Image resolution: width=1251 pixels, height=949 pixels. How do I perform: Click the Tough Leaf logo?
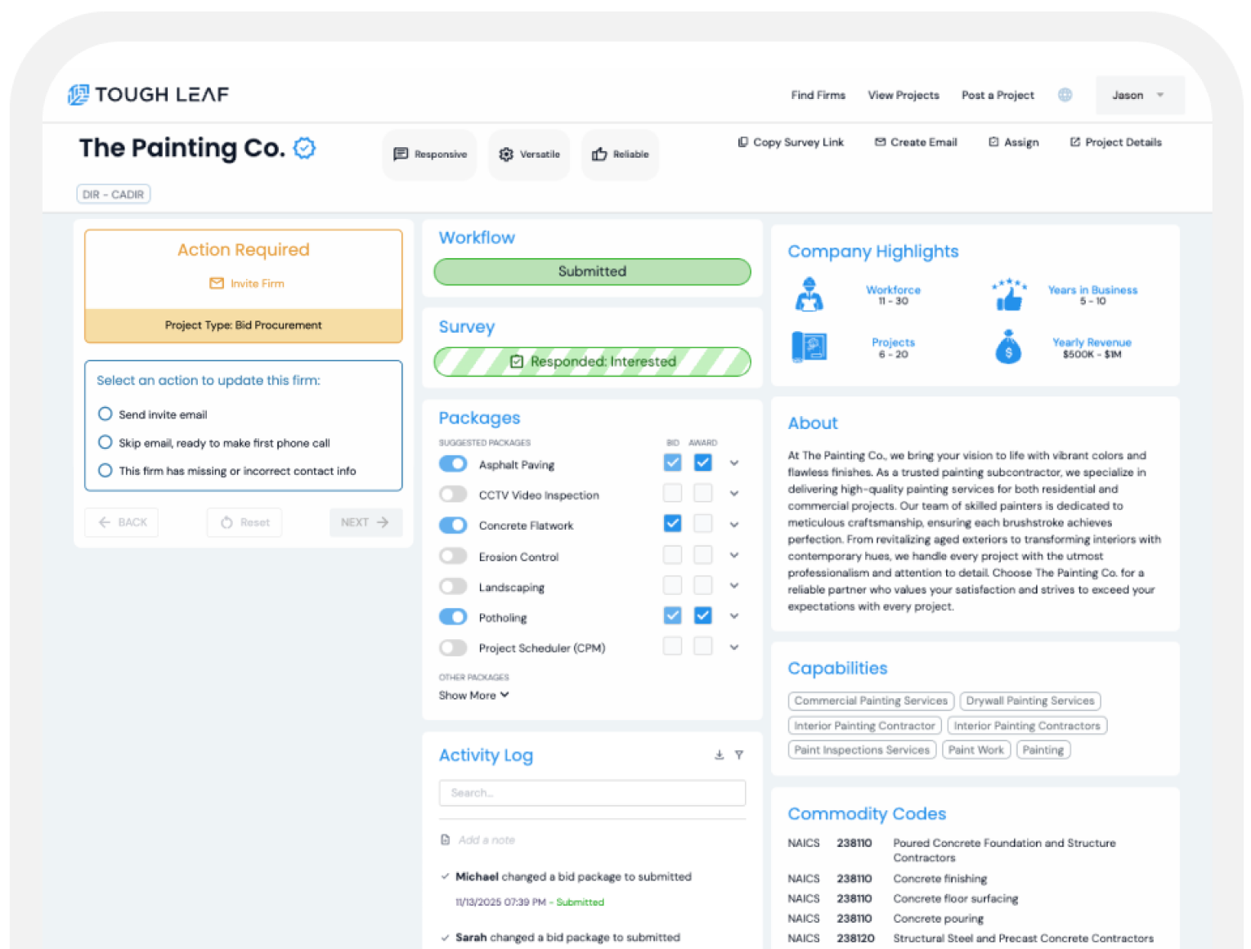pos(148,95)
